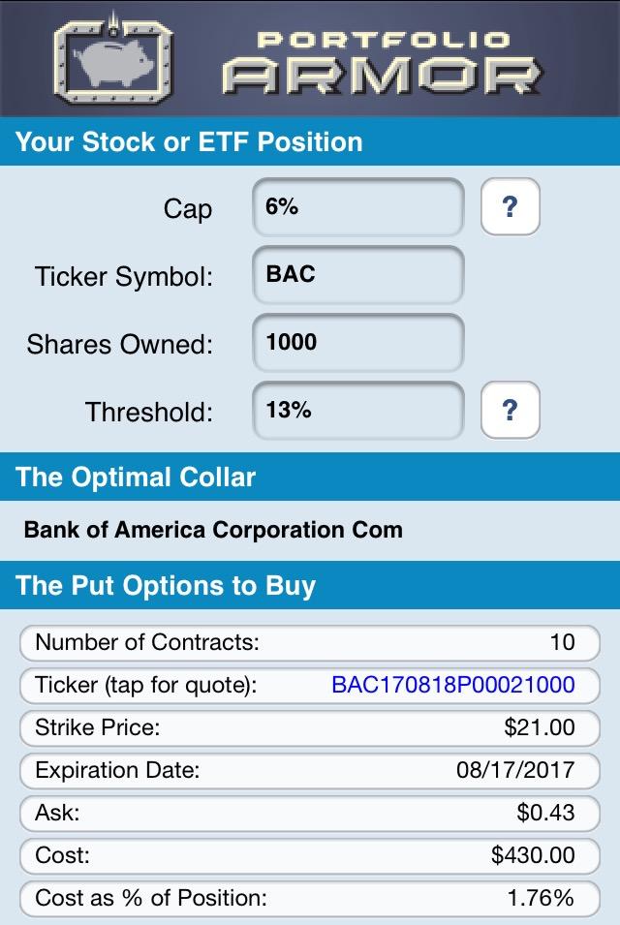Tap the Ask row showing $0.43
The width and height of the screenshot is (620, 925).
click(310, 813)
